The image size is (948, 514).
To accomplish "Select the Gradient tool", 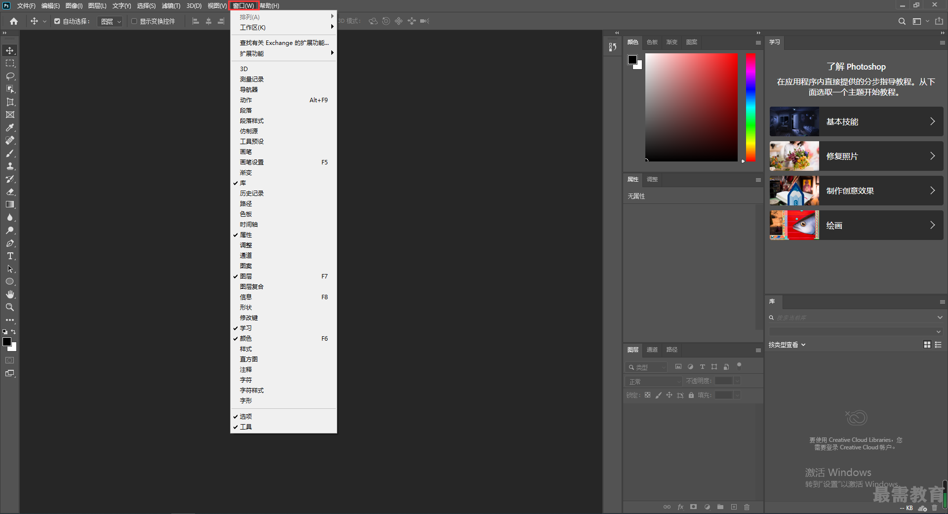I will click(10, 204).
